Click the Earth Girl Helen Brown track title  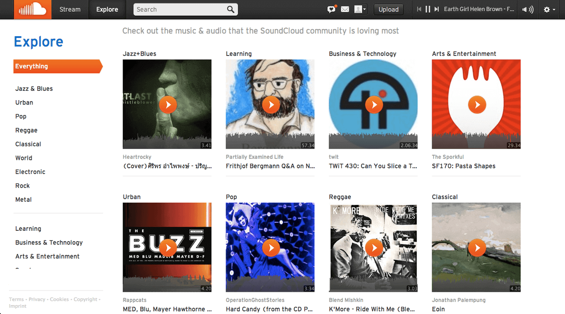click(x=479, y=9)
